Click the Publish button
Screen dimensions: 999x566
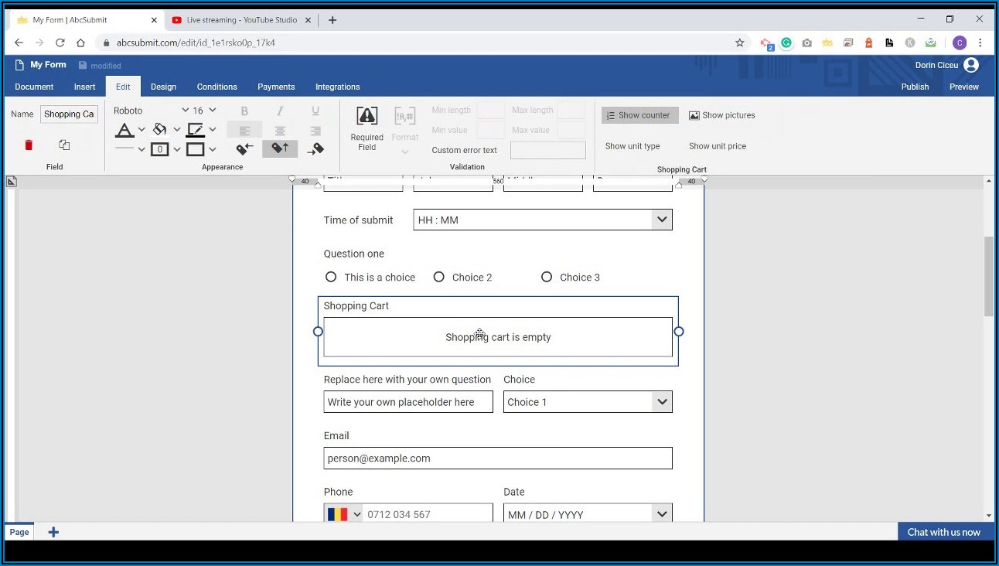pos(915,87)
